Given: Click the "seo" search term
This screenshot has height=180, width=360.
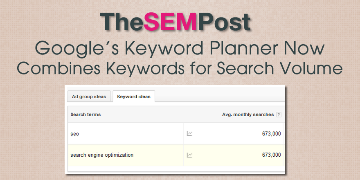Looking at the screenshot, I should coord(74,134).
